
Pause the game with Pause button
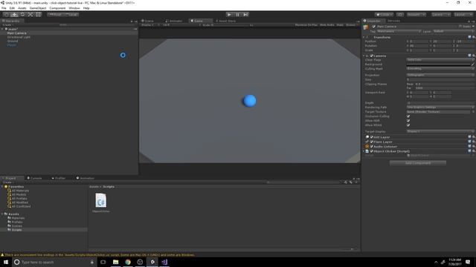[x=238, y=15]
